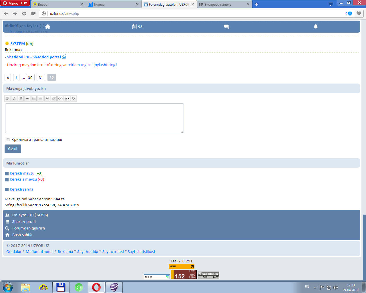Click inside the reply message text area
This screenshot has height=293, width=366.
(94, 118)
